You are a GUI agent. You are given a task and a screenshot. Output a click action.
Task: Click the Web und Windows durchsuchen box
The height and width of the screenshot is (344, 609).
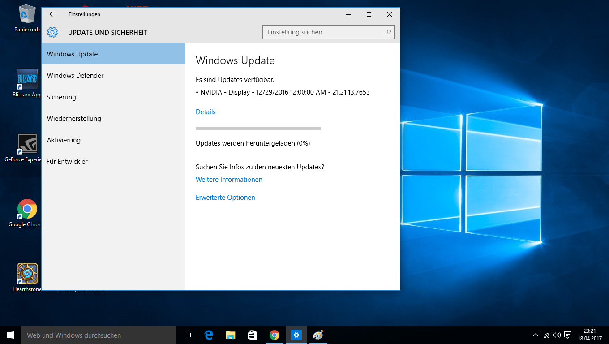click(x=99, y=335)
